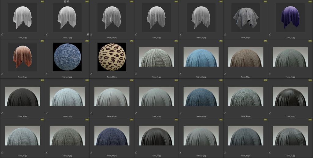Click the diagonal slash icon above Ткань_27.jpg
The width and height of the screenshot is (313, 158).
68,2
